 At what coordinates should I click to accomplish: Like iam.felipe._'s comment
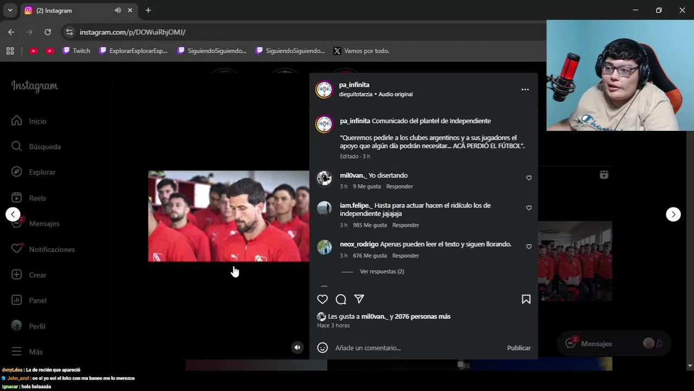pos(529,207)
